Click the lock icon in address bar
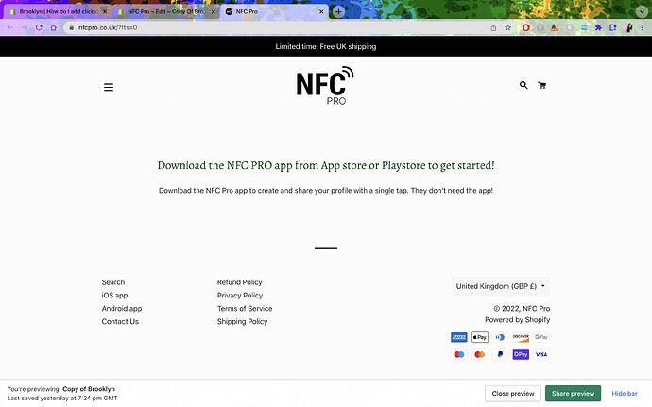This screenshot has height=407, width=652. (71, 27)
